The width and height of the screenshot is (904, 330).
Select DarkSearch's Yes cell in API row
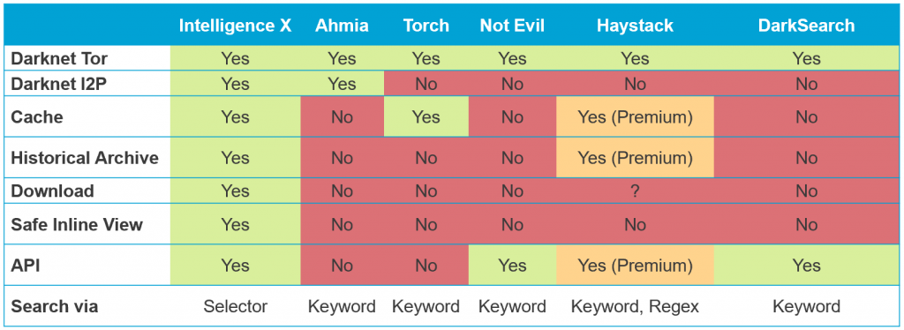806,265
